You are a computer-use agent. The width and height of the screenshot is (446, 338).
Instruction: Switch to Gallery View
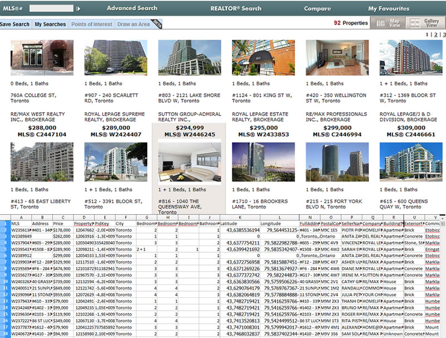pyautogui.click(x=425, y=23)
